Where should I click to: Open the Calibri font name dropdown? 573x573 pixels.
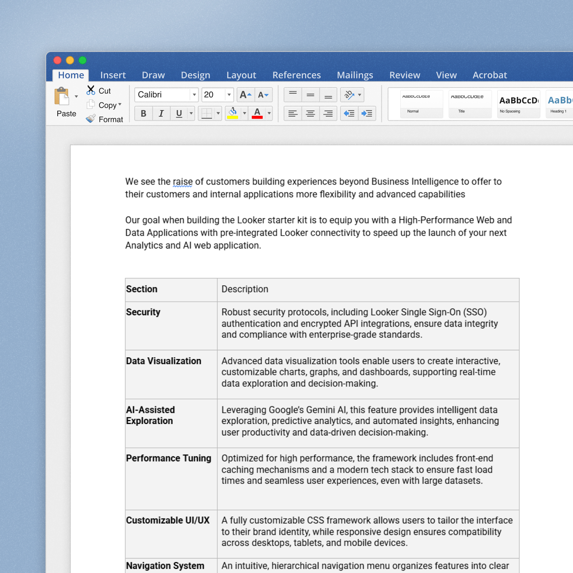pyautogui.click(x=194, y=95)
